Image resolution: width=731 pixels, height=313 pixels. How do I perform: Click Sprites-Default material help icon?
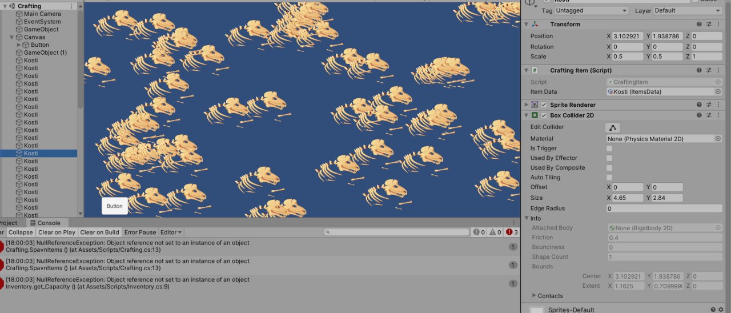713,310
